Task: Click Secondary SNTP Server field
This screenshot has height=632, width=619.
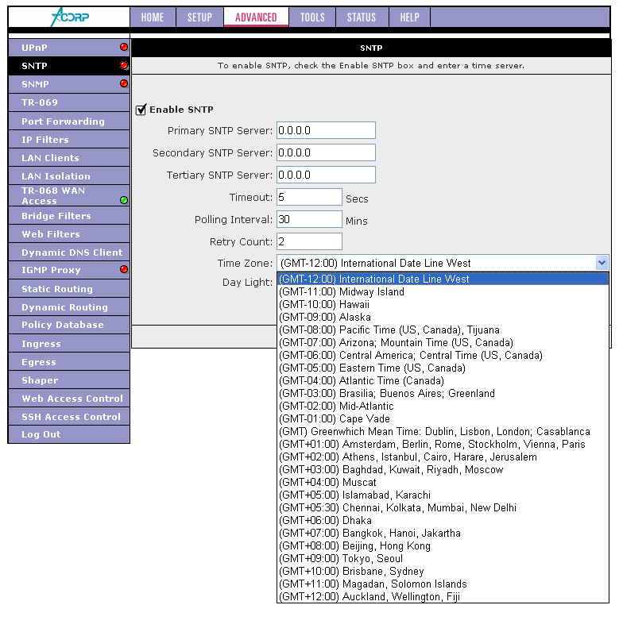Action: tap(326, 152)
